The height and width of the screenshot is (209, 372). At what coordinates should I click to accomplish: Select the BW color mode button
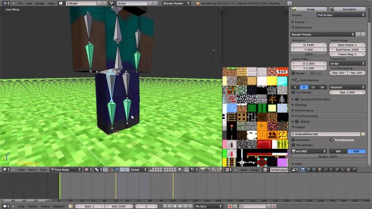338,151
